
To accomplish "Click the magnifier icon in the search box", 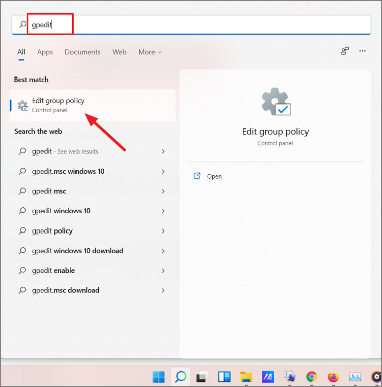I will point(23,24).
